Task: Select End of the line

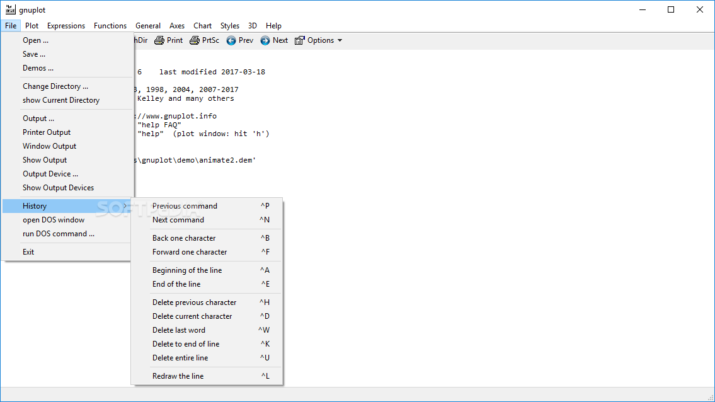Action: pyautogui.click(x=207, y=284)
